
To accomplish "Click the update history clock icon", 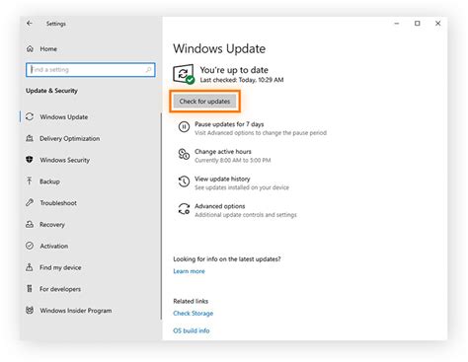I will click(x=184, y=181).
